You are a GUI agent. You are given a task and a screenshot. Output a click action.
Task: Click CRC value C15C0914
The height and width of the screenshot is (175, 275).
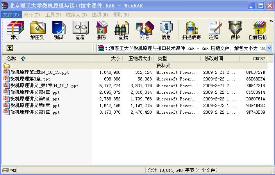[255, 92]
